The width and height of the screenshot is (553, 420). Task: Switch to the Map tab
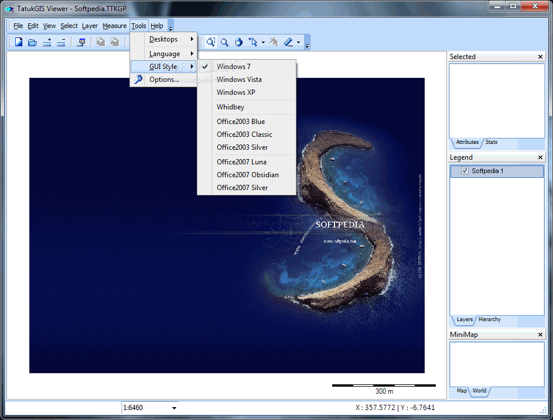[x=461, y=391]
